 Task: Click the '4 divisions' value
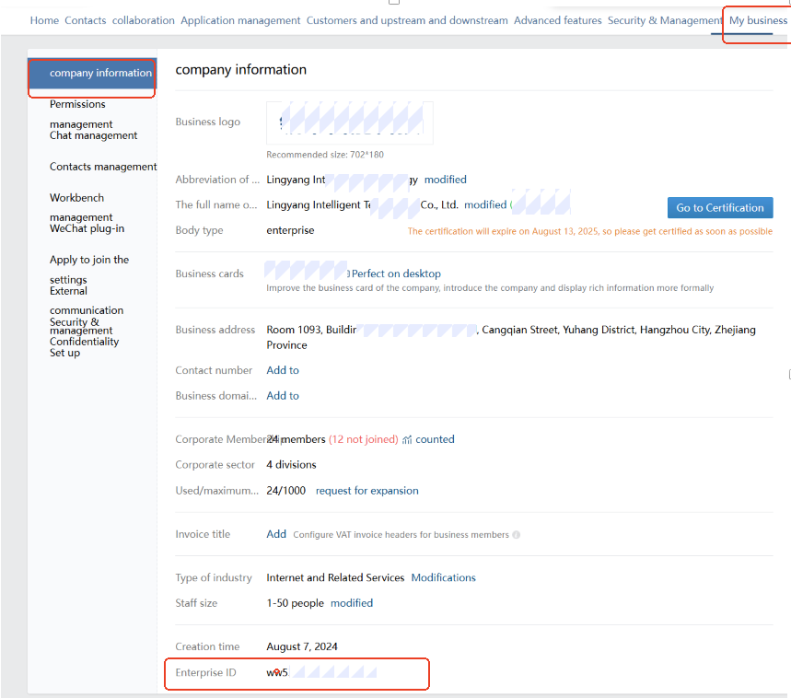coord(291,465)
